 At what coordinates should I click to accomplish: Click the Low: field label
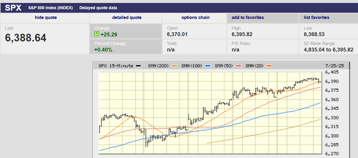[x=308, y=28]
